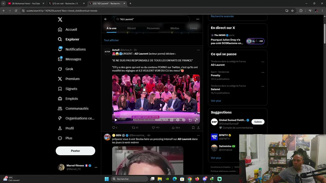Play the ActuX tweet video
Screen dimensions: 326x183
(x=116, y=120)
